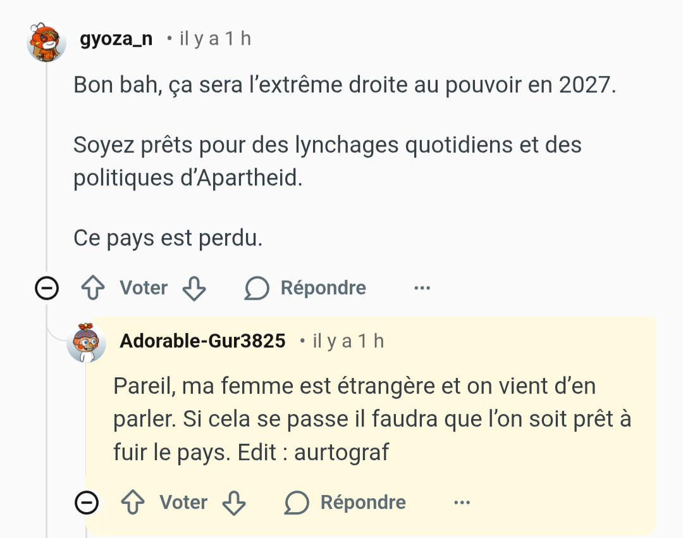This screenshot has height=538, width=683.
Task: Upvote gyoza_n's comment
Action: [x=94, y=289]
